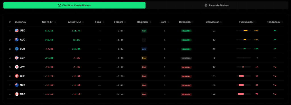This screenshot has height=105, width=291.
Task: Click the JPY score value -17
Action: (256, 67)
